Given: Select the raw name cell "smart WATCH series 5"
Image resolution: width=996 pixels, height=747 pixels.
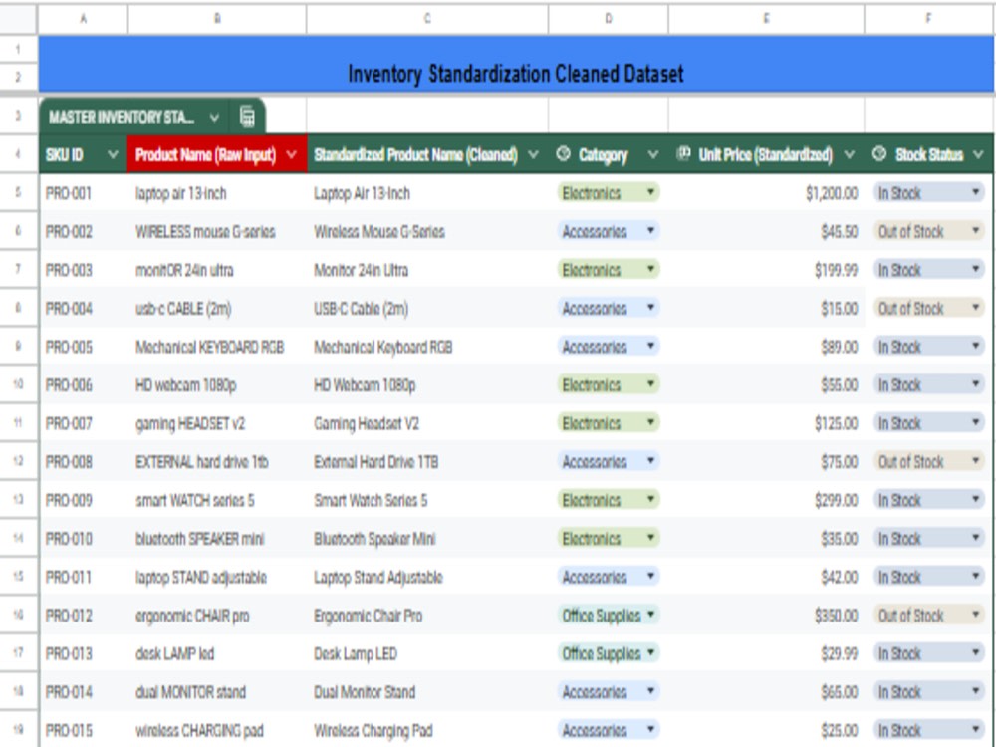Looking at the screenshot, I should (x=217, y=500).
